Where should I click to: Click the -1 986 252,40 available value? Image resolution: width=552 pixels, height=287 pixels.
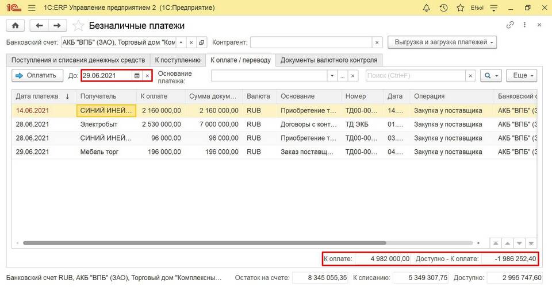tap(509, 259)
